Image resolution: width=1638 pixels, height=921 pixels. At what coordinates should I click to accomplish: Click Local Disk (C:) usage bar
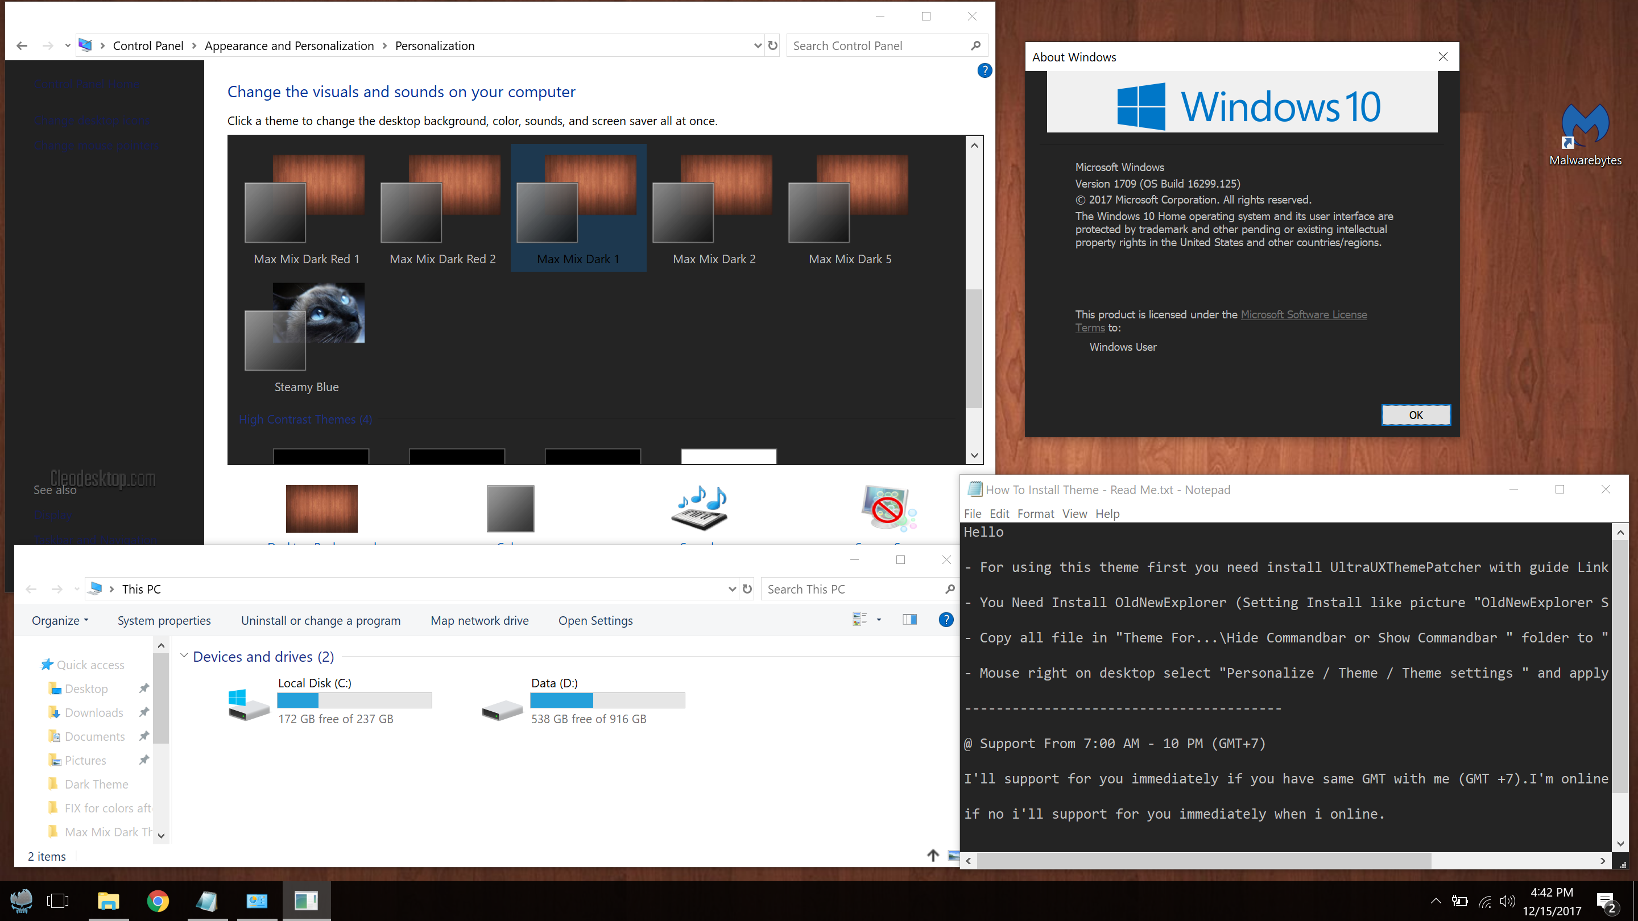[x=354, y=700]
